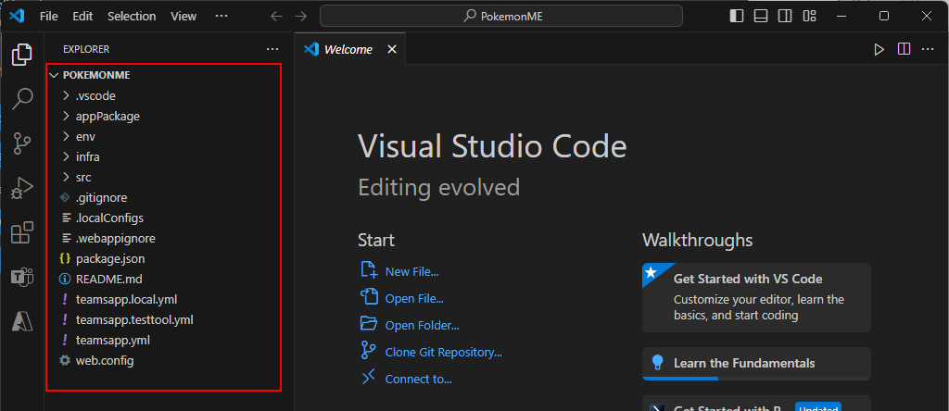
Task: Toggle Panel layout button in title bar
Action: point(761,17)
